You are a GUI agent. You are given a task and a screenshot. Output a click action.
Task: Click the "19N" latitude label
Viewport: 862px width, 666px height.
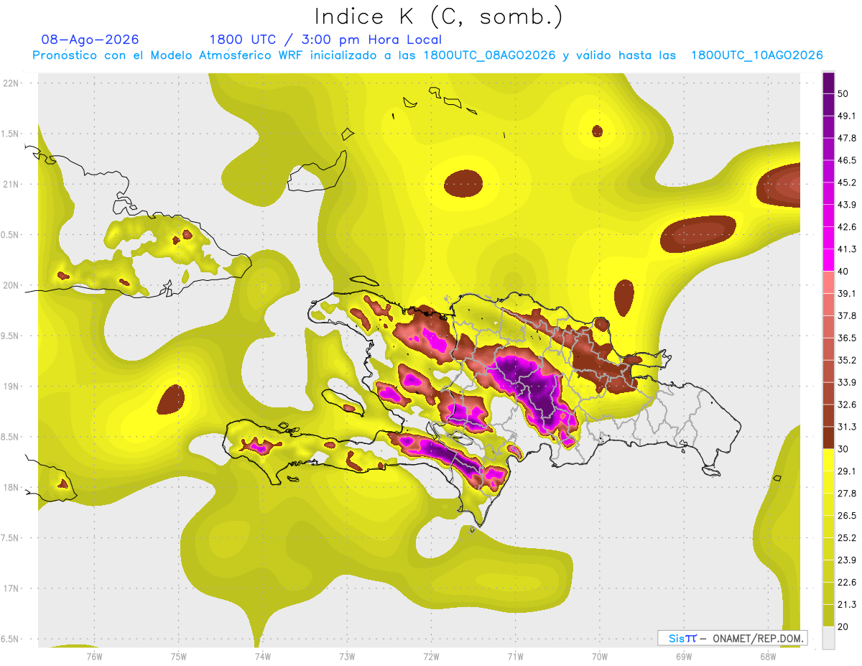tap(11, 386)
